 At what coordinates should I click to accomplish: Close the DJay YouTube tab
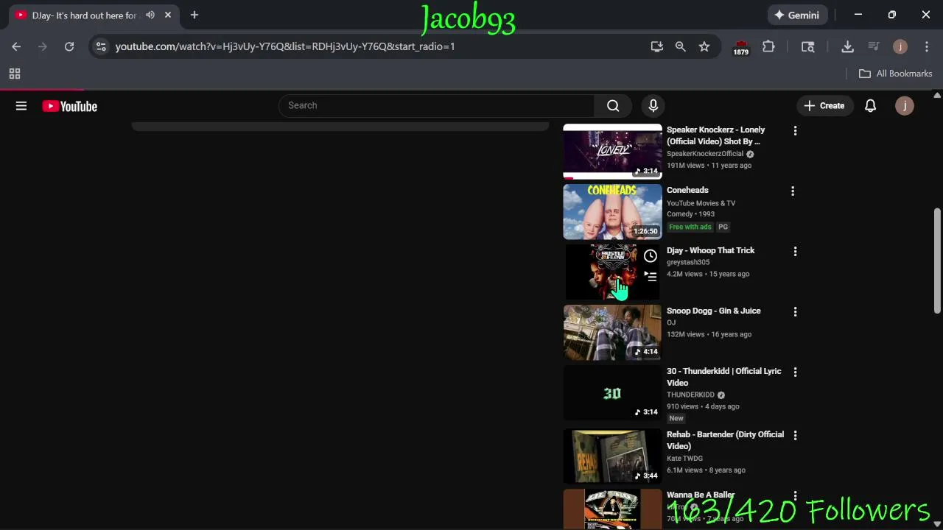pyautogui.click(x=168, y=15)
